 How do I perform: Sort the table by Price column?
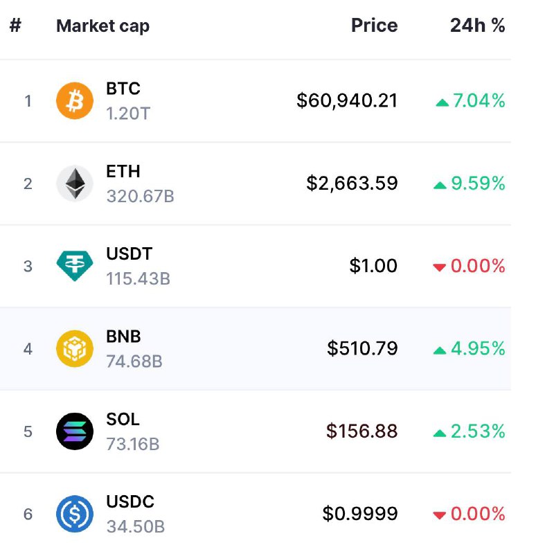[x=374, y=26]
